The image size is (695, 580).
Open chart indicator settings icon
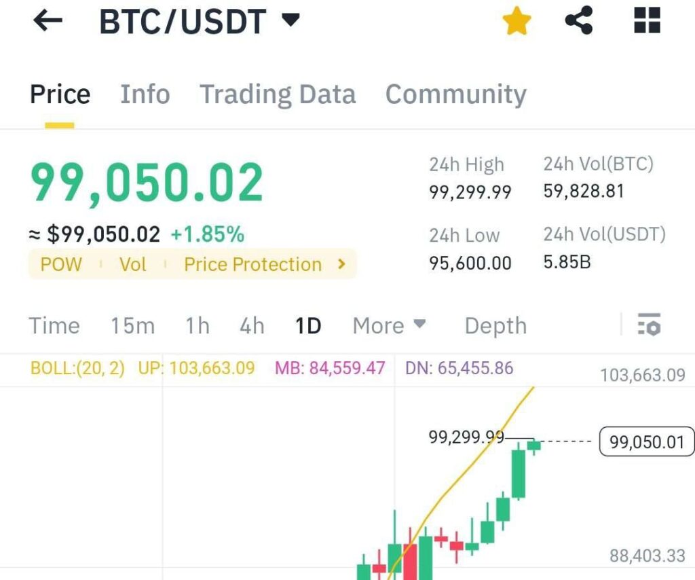(650, 325)
